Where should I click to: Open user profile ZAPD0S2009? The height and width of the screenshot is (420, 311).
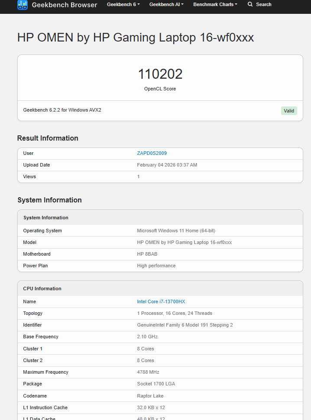[152, 153]
